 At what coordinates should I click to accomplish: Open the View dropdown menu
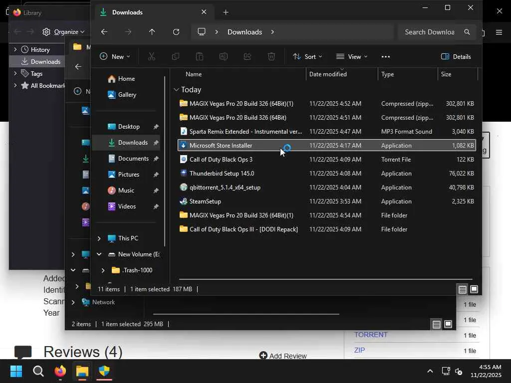pyautogui.click(x=352, y=57)
